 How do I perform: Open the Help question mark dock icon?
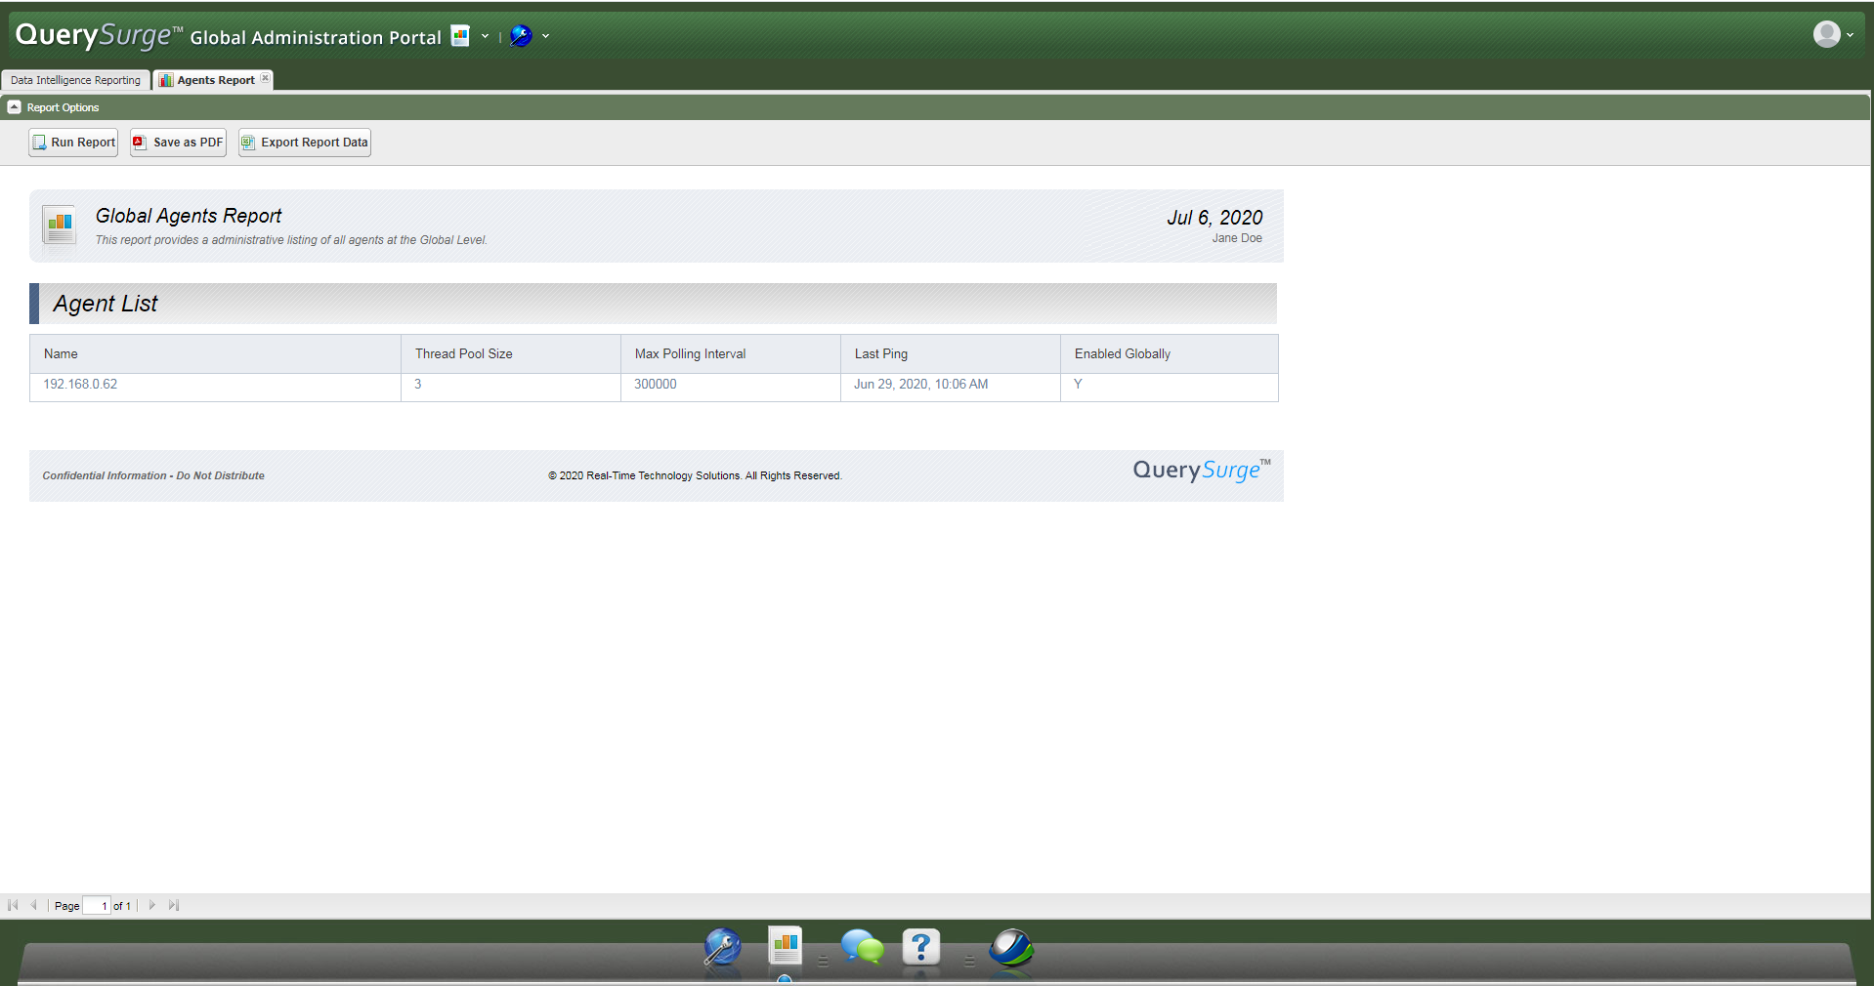(921, 947)
